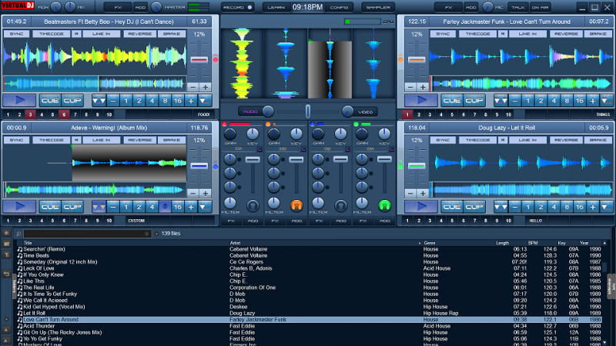Screen dimensions: 616x346
Task: Expand the browser search options next to 139 files
Action: tap(156, 233)
